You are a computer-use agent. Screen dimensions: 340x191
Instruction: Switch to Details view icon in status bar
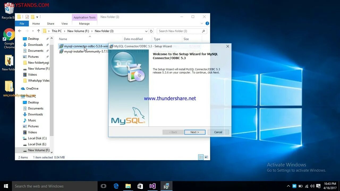[x=201, y=157]
